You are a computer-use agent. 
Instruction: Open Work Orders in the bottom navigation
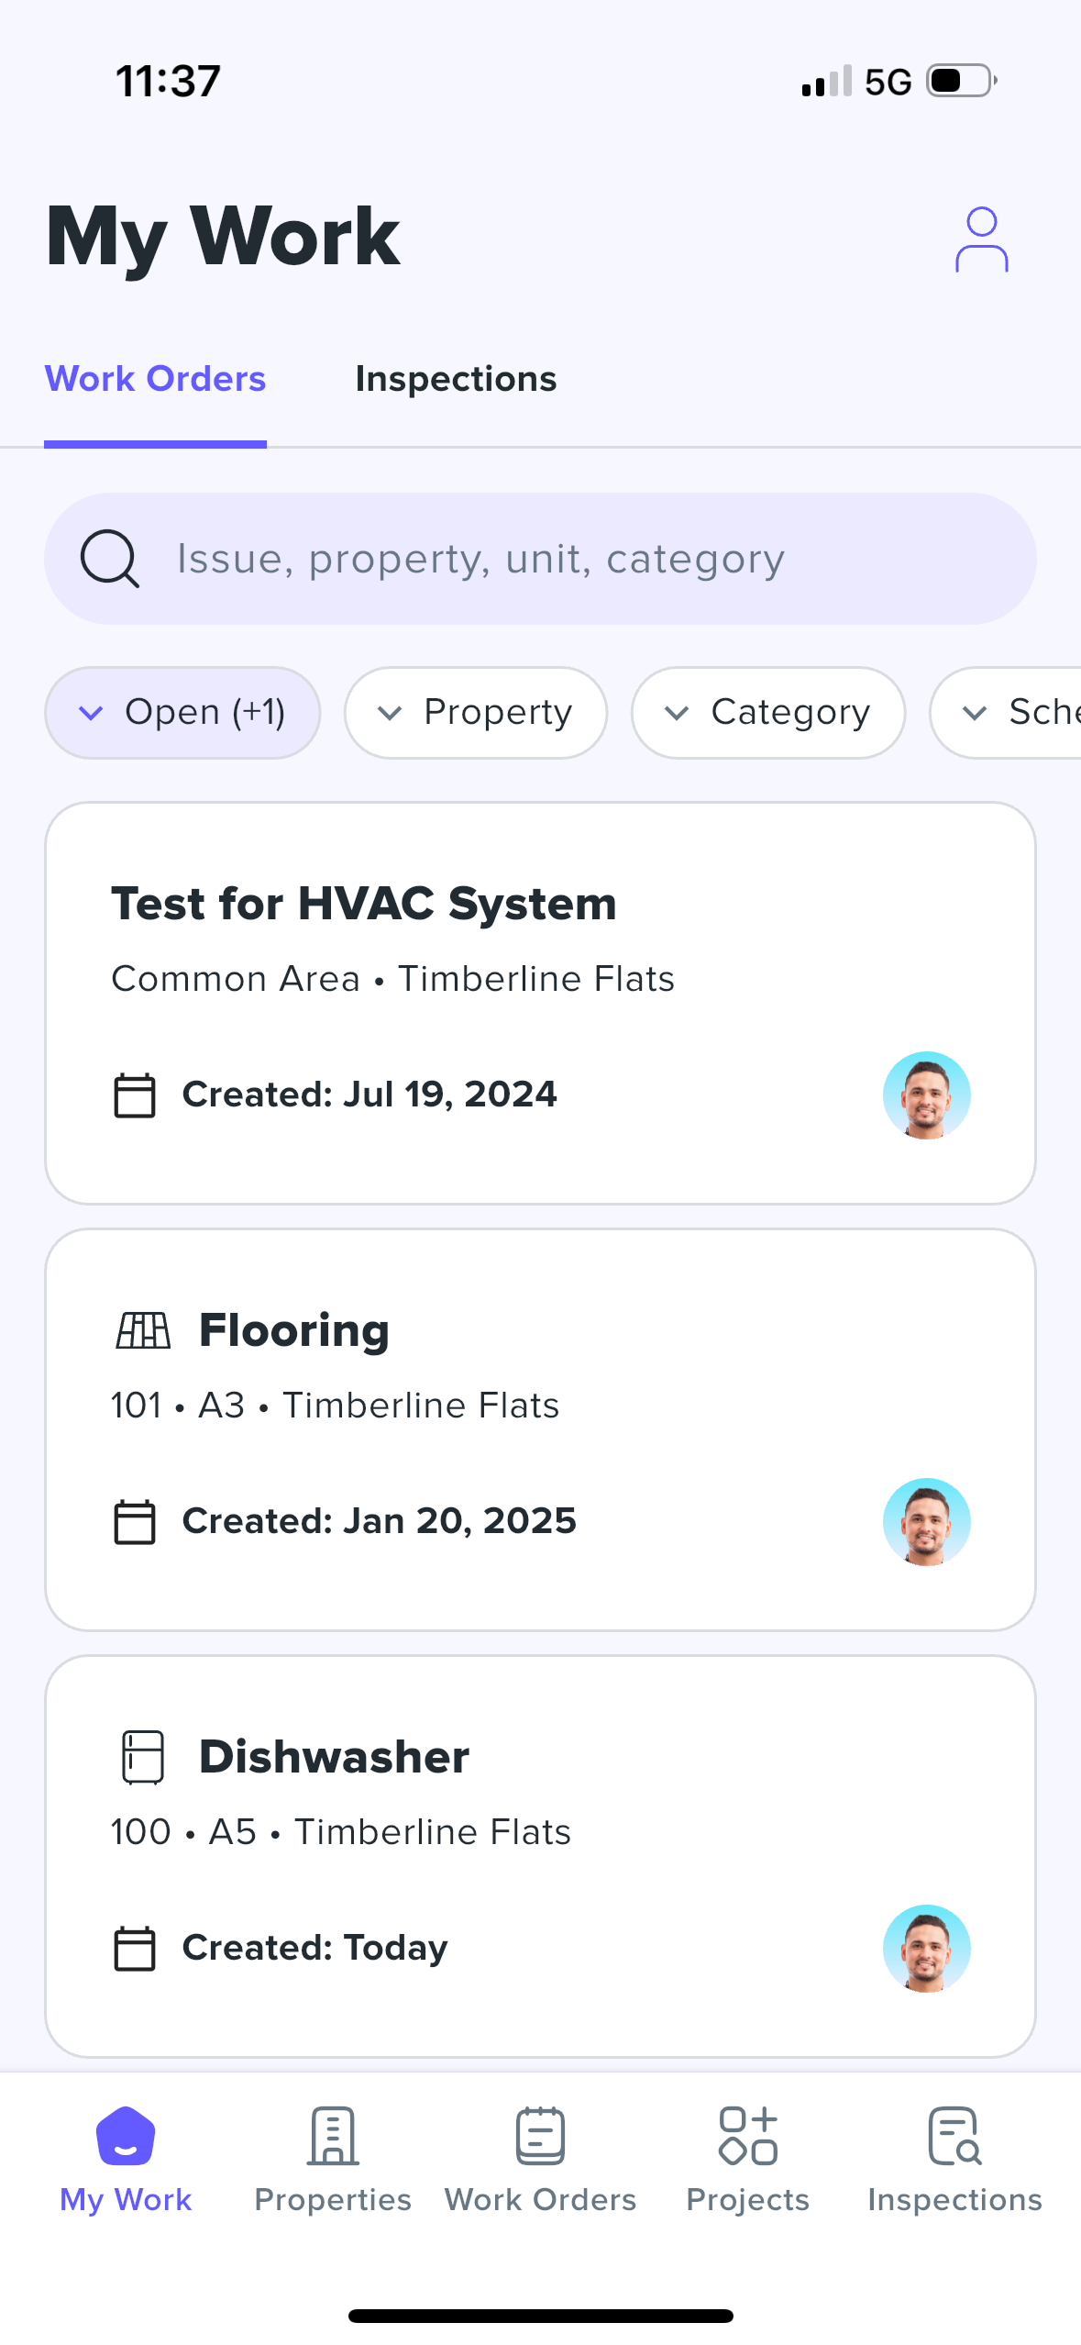[540, 2159]
